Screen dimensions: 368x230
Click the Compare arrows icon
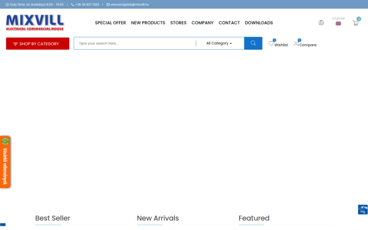[296, 44]
